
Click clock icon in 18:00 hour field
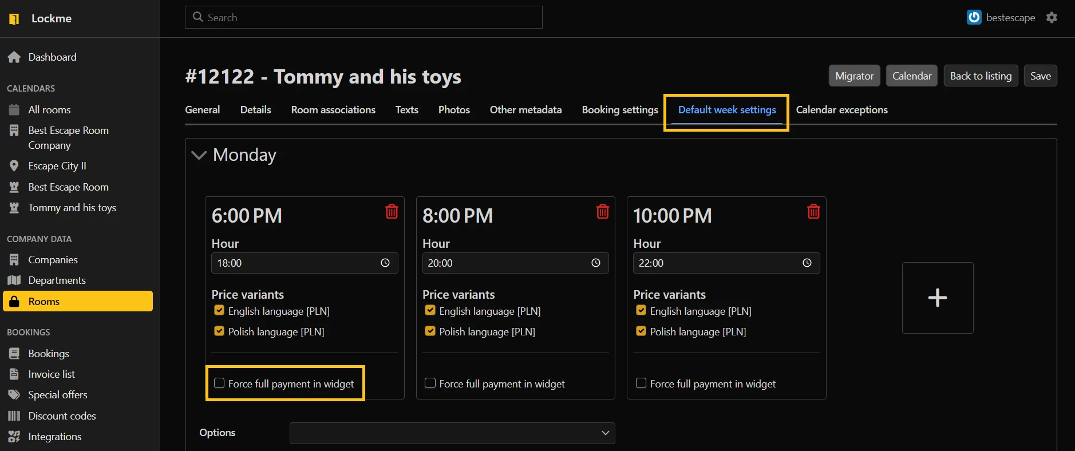pos(385,263)
